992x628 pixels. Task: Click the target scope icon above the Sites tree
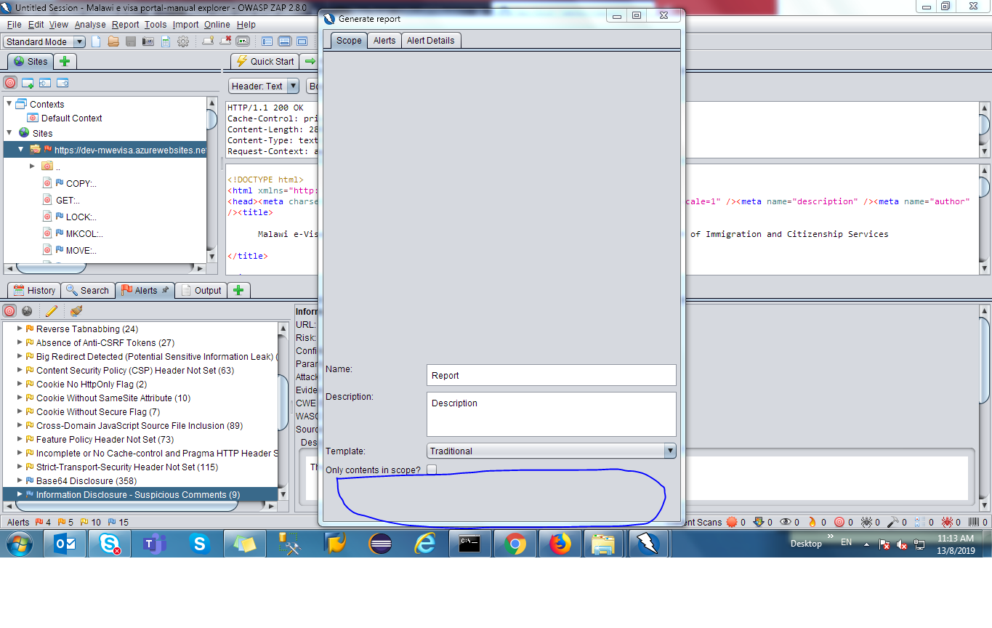point(9,82)
